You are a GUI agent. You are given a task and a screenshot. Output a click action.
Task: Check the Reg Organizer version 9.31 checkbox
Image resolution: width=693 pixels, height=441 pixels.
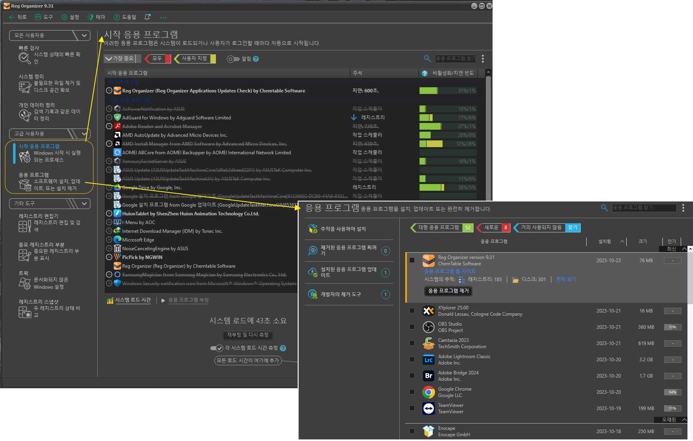(x=412, y=261)
